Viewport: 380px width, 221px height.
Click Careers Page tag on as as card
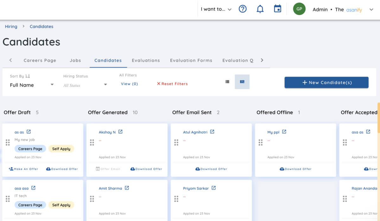(x=30, y=149)
